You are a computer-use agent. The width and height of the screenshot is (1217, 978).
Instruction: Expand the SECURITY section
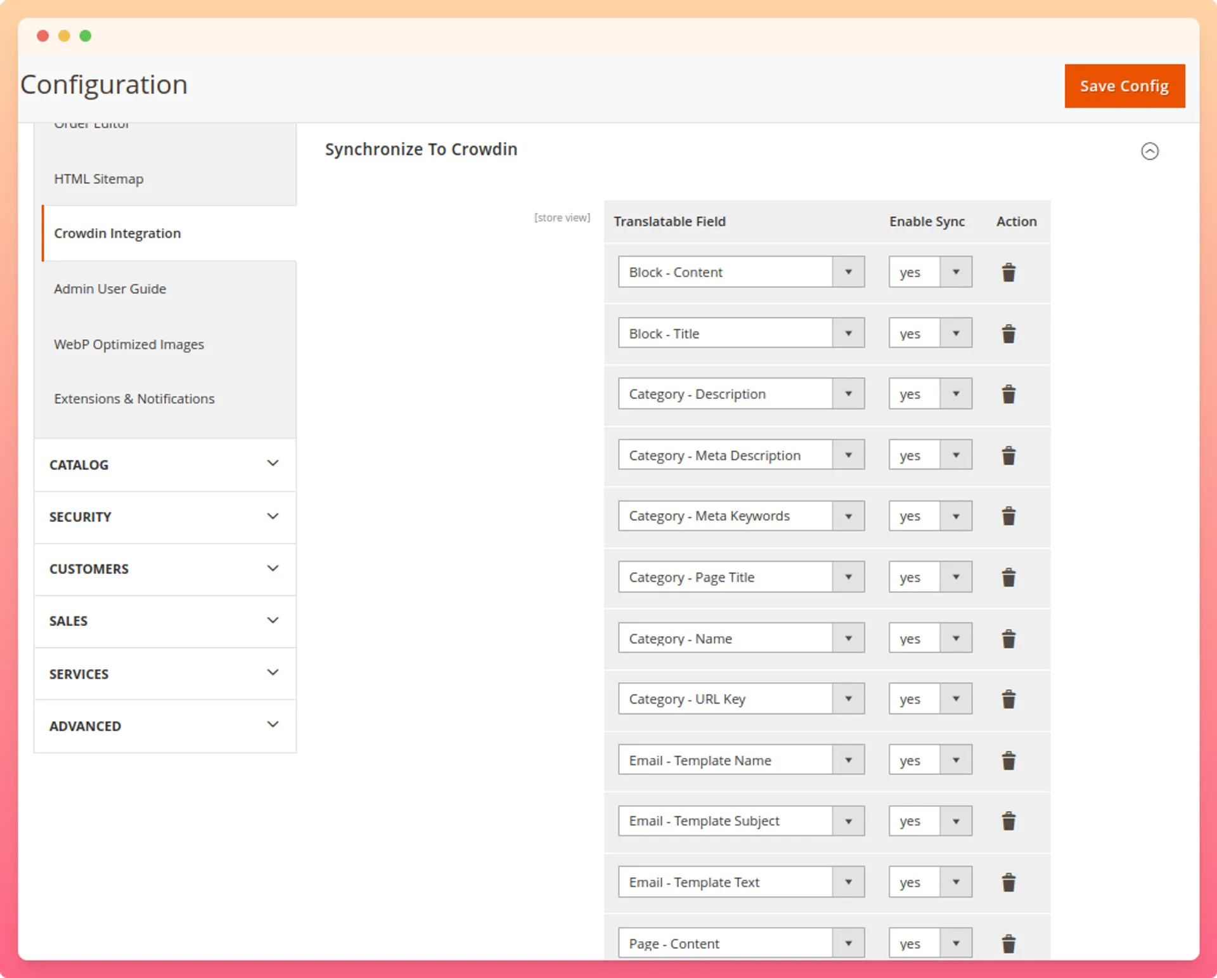coord(165,517)
